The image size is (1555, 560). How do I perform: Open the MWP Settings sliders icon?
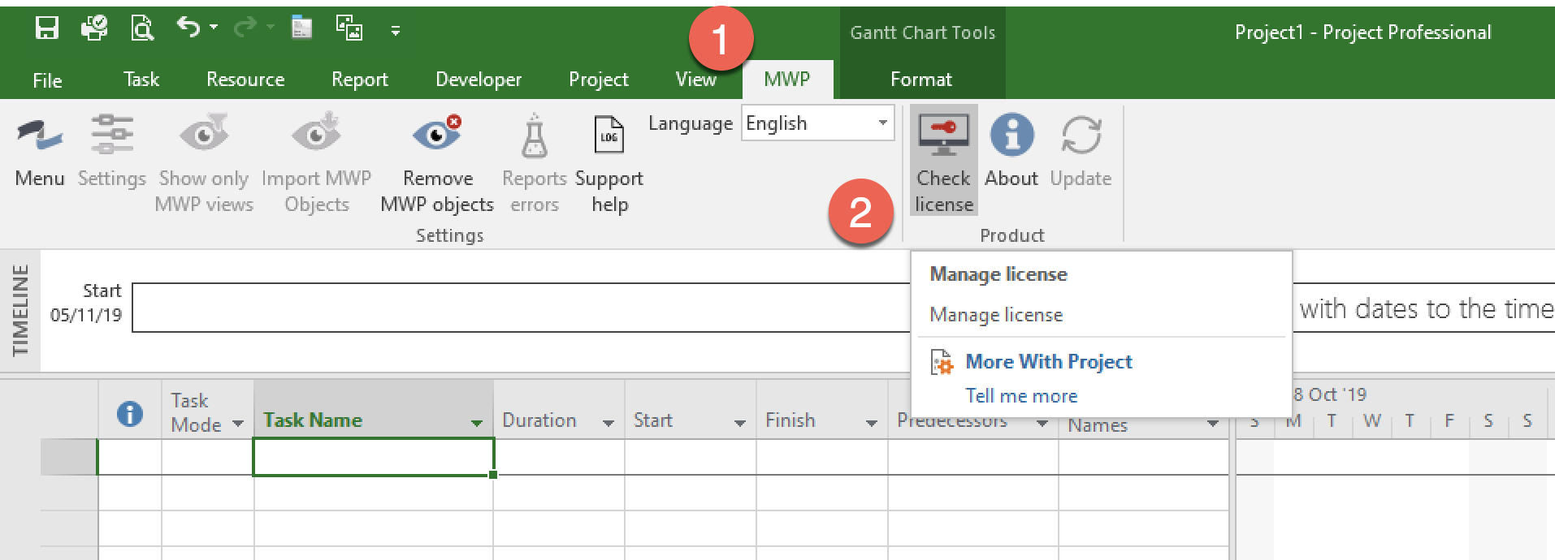[x=112, y=134]
